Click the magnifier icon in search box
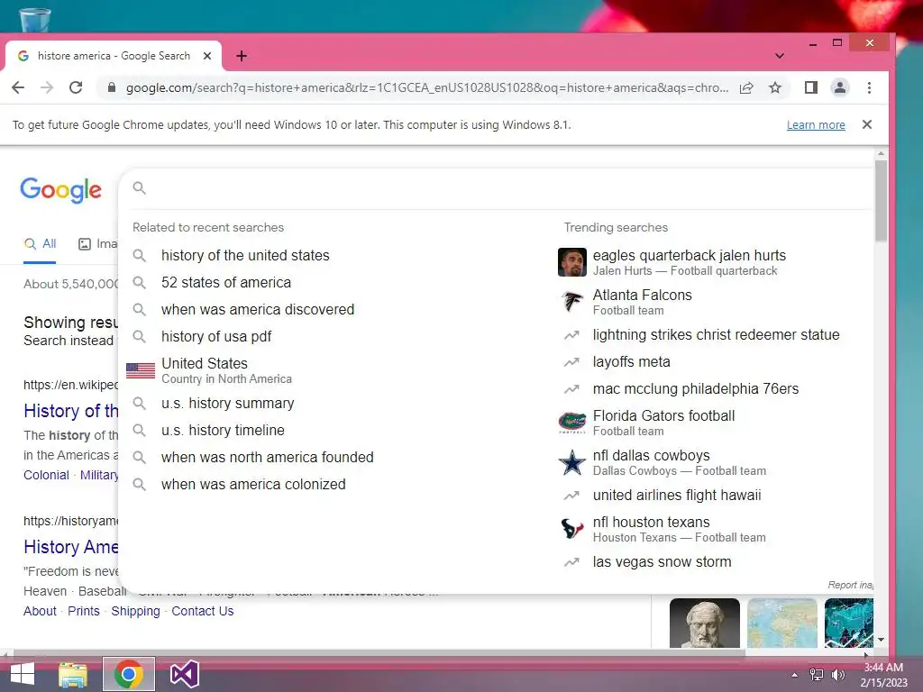923x692 pixels. [x=140, y=187]
